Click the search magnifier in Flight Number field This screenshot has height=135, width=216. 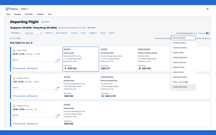click(41, 33)
